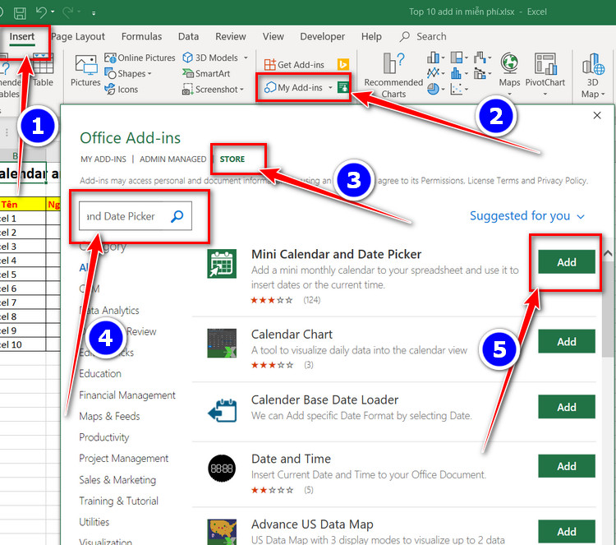Click the PivotChart button
The height and width of the screenshot is (545, 616).
545,74
